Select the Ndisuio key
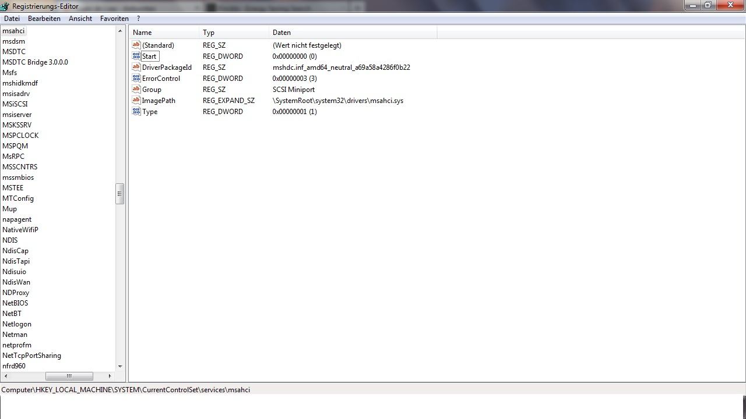 (x=14, y=272)
